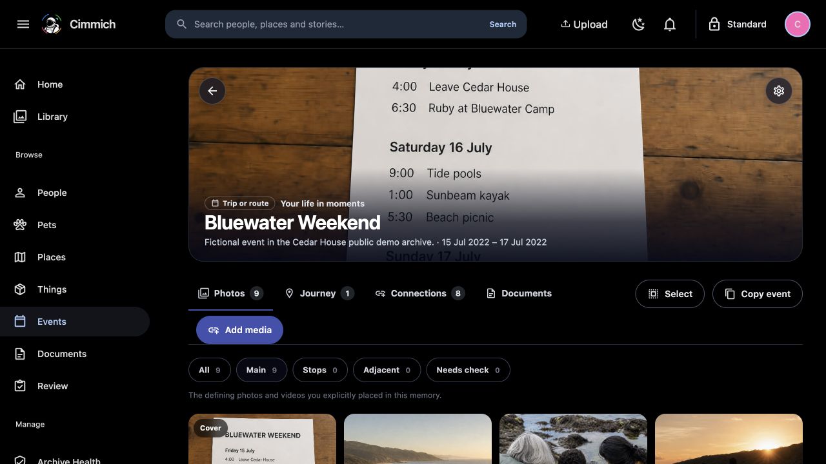
Task: Click the upload arrow icon
Action: point(565,24)
